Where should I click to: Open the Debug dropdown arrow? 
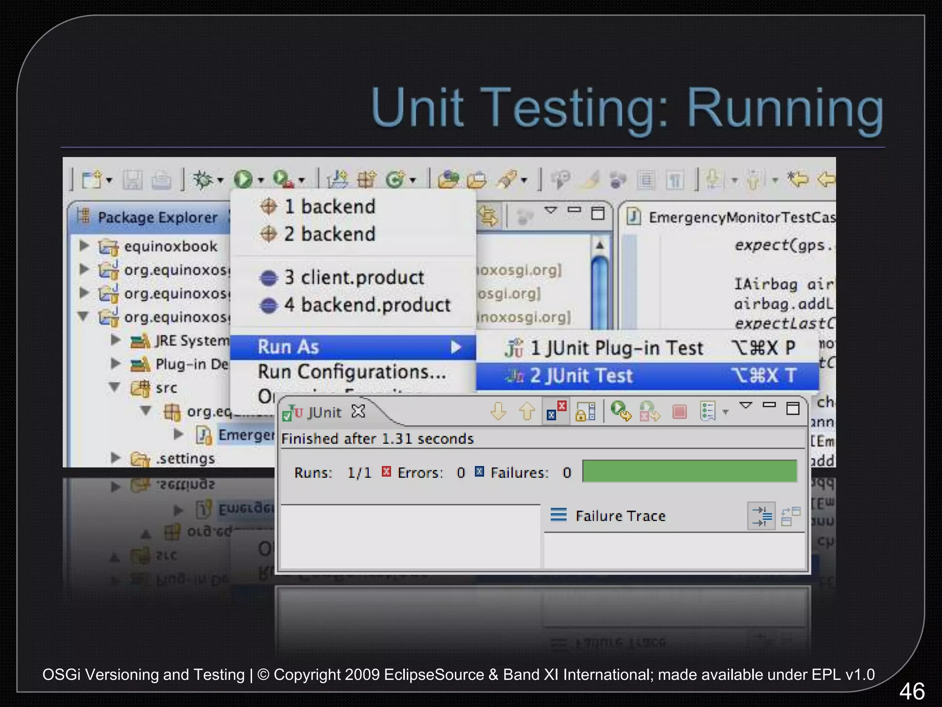pos(220,180)
